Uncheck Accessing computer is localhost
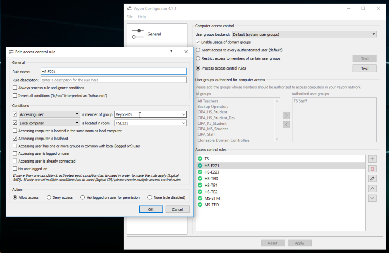Viewport: 389px width, 253px height. coord(15,139)
